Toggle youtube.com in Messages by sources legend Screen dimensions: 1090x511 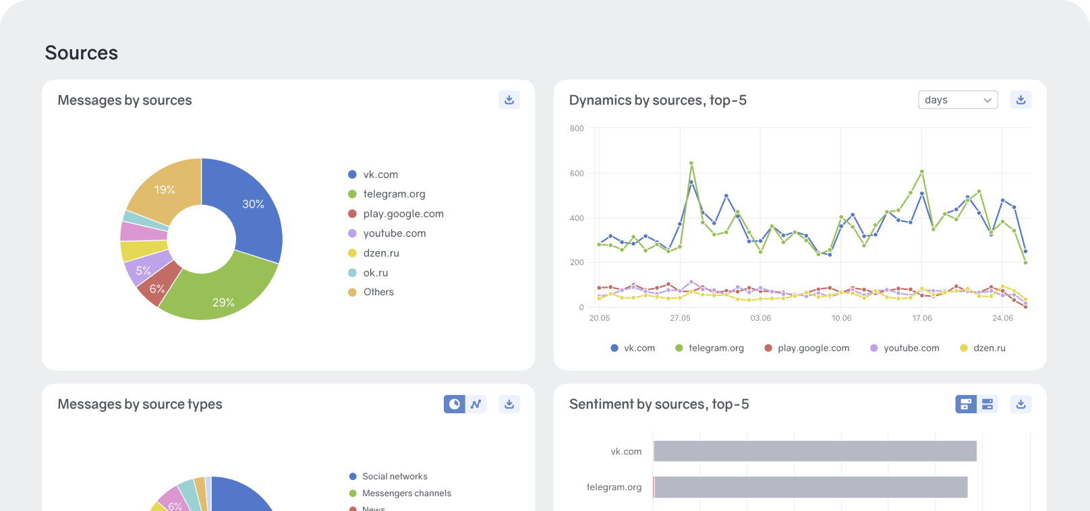coord(387,233)
